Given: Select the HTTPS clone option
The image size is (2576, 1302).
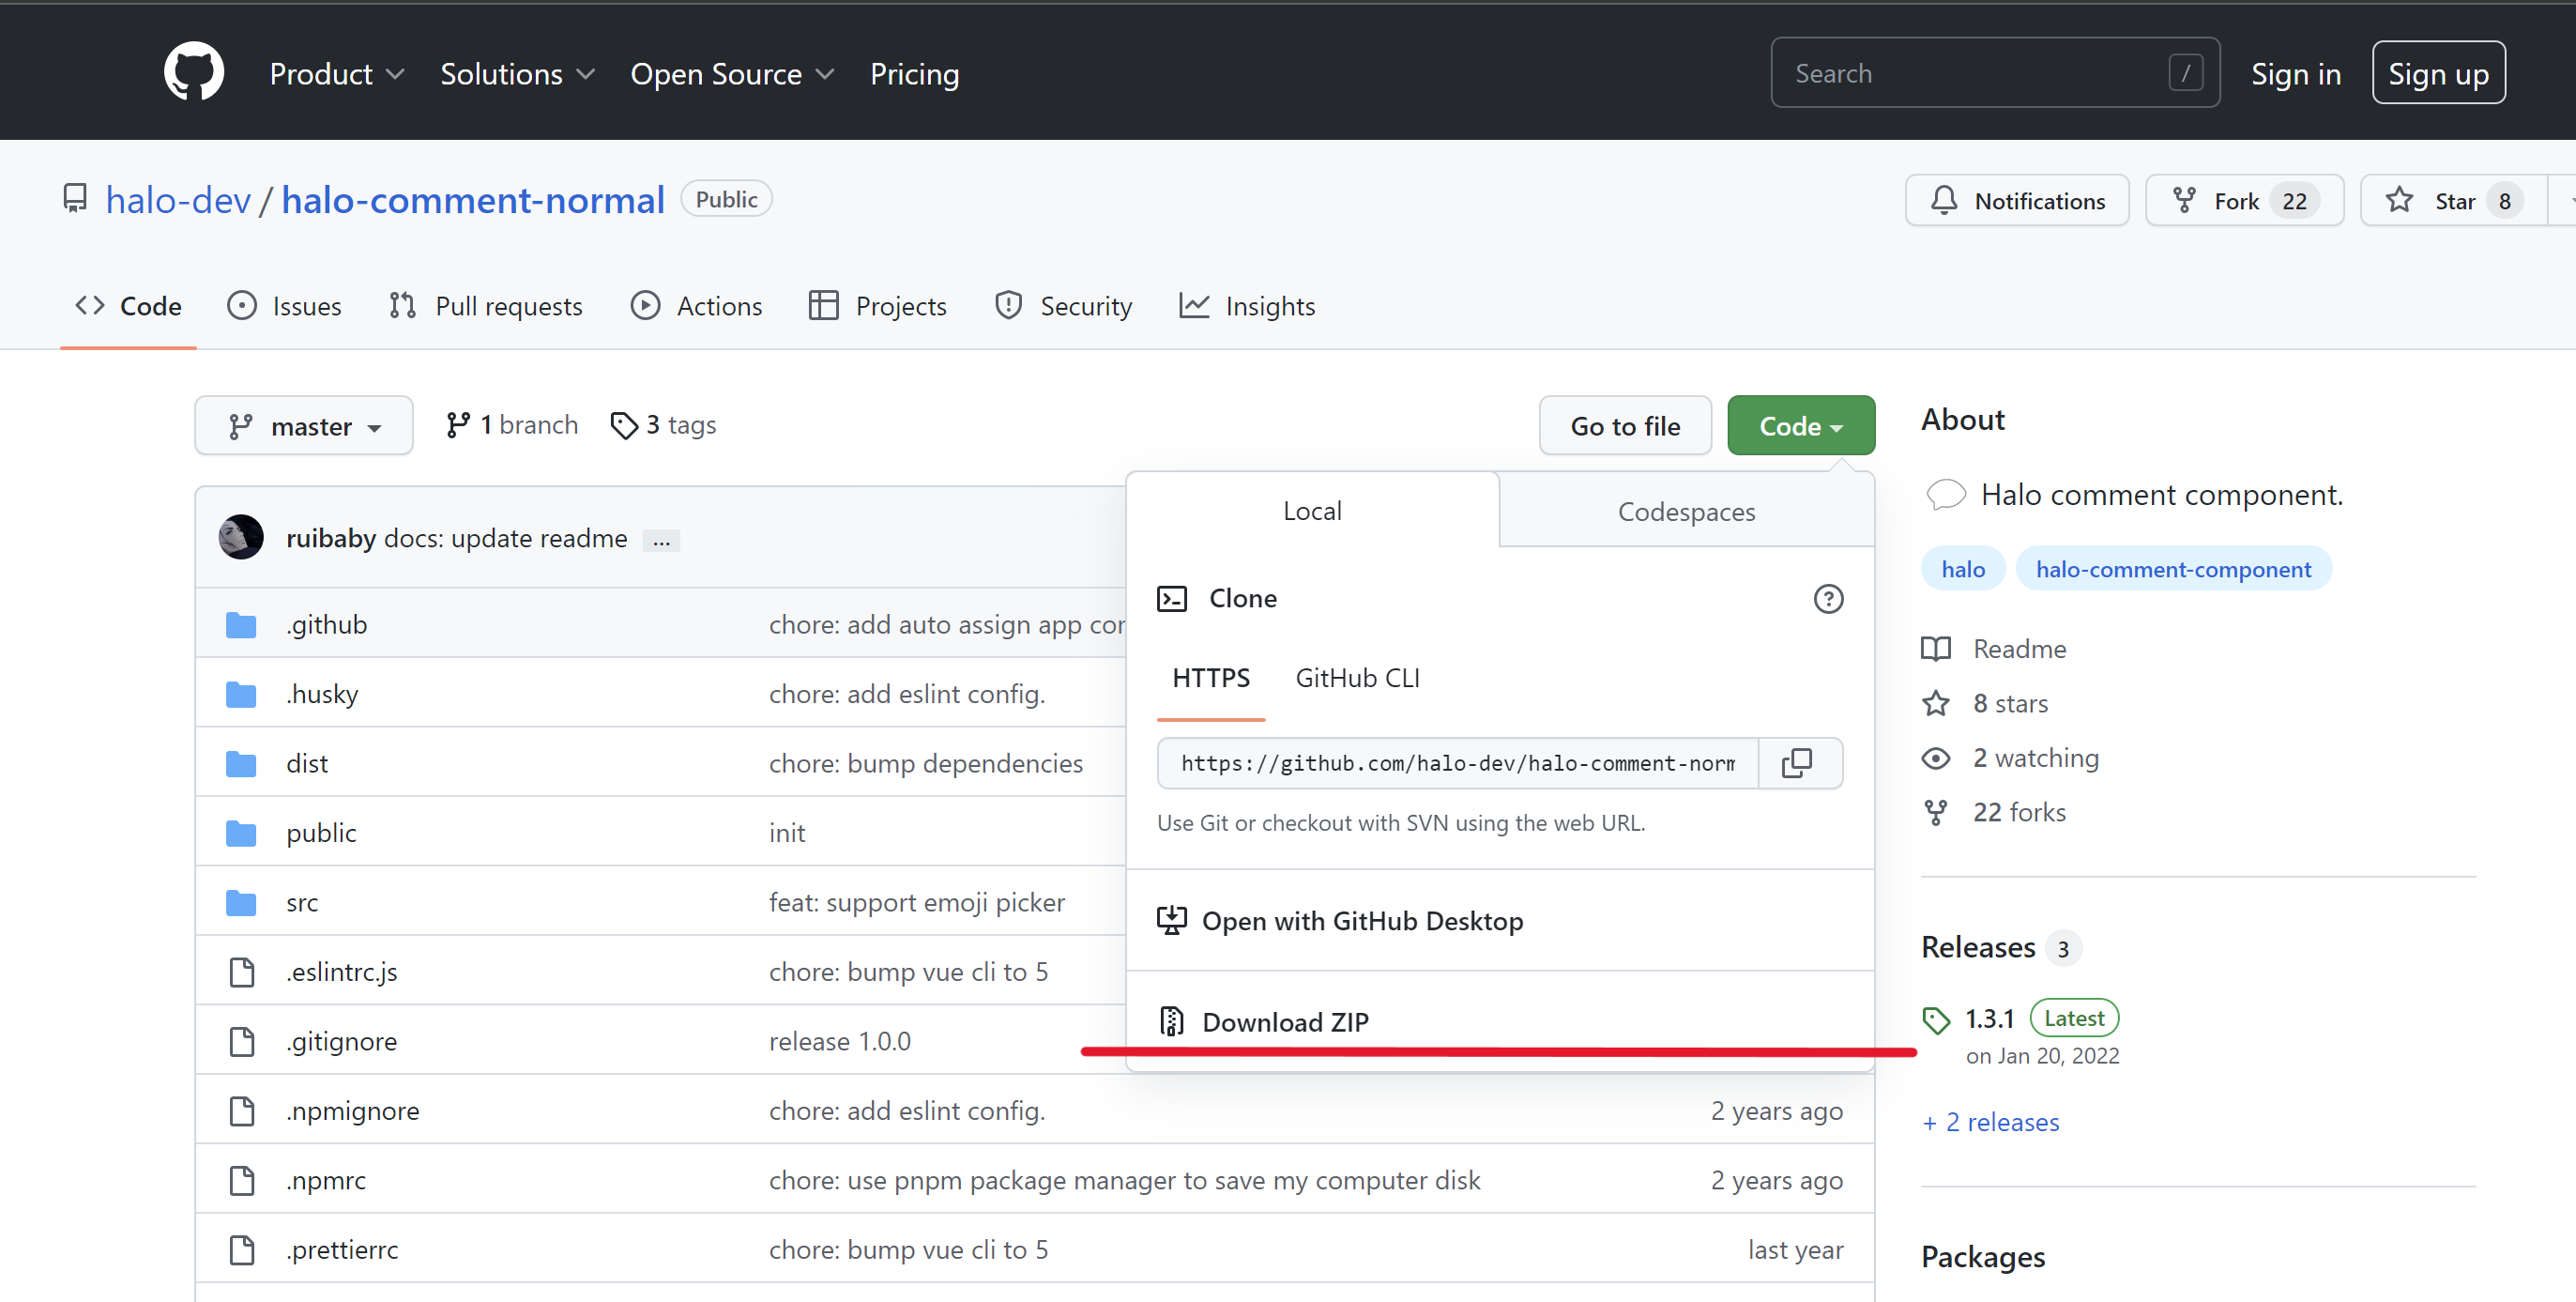Looking at the screenshot, I should point(1210,678).
